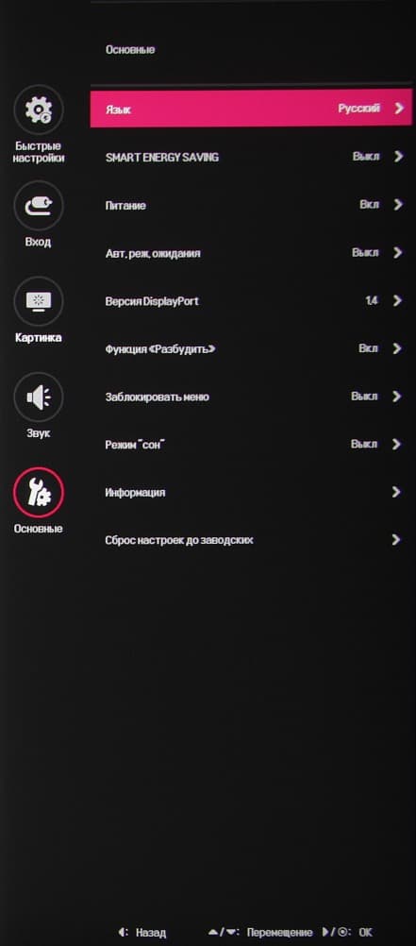Toggle the Питание Вкл setting
The height and width of the screenshot is (946, 416).
[370, 205]
